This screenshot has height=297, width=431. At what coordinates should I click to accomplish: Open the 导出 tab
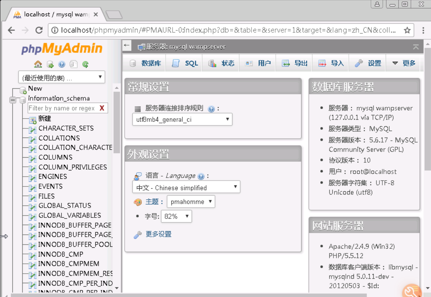[x=294, y=63]
